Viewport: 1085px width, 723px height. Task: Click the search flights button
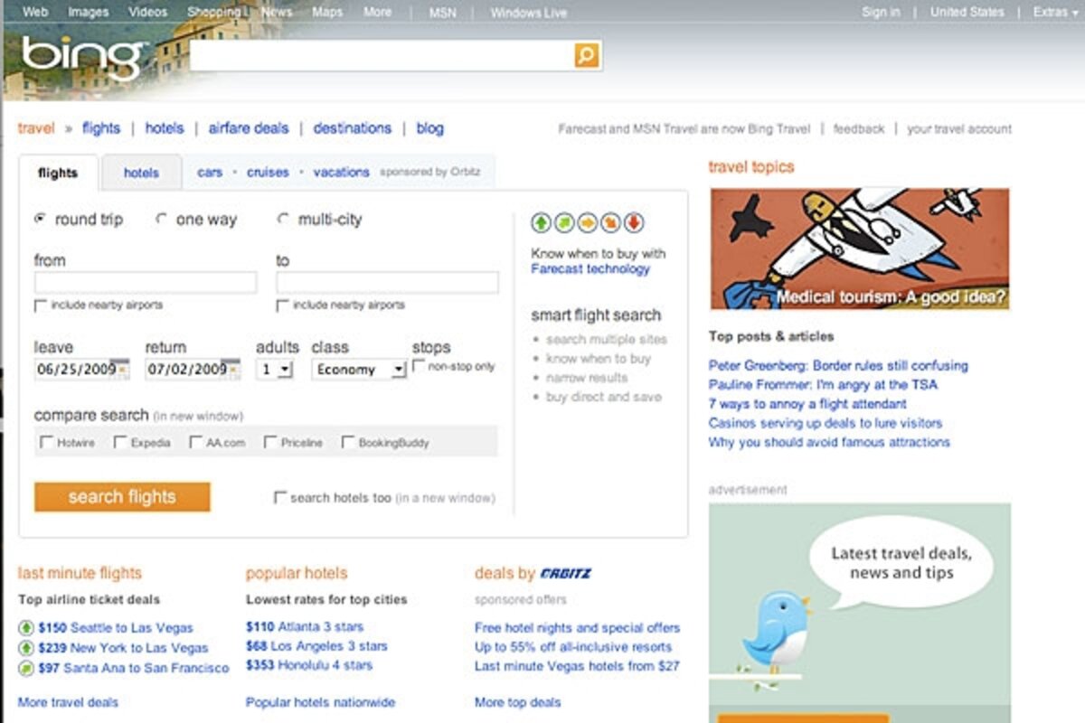point(122,497)
